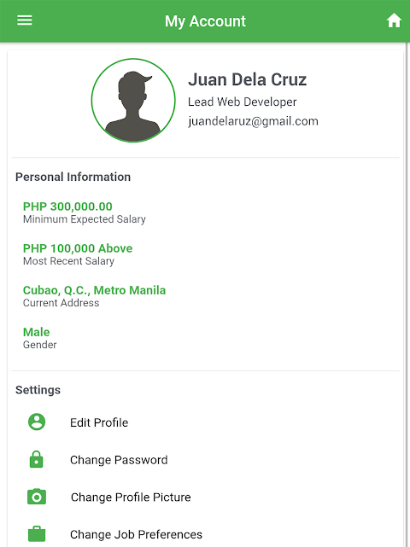This screenshot has width=410, height=547.
Task: Tap the juandelaruz@gmail.com email address
Action: pos(253,121)
